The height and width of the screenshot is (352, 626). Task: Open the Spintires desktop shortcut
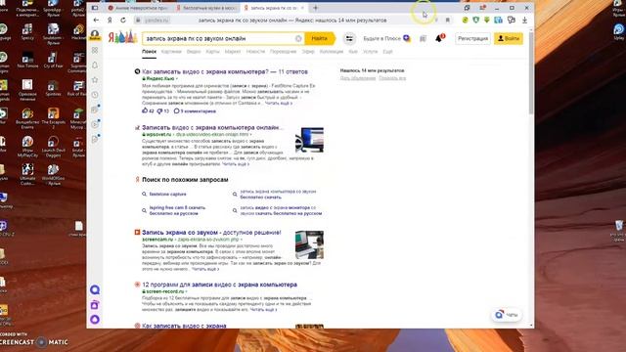coord(53,88)
